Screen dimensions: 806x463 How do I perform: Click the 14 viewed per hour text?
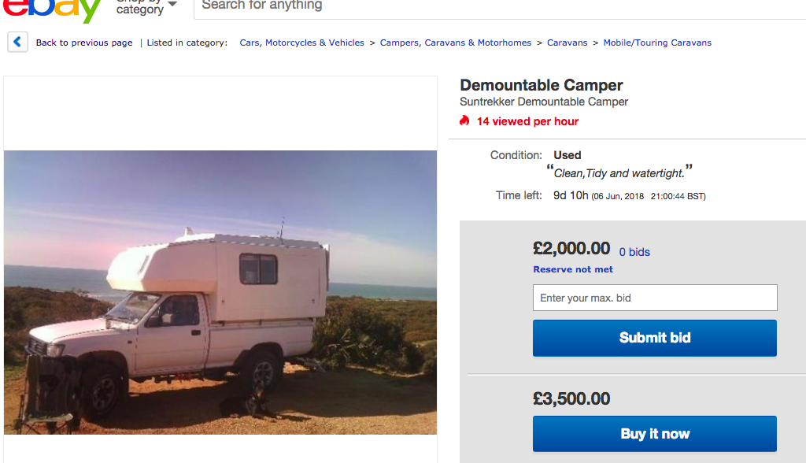[527, 121]
